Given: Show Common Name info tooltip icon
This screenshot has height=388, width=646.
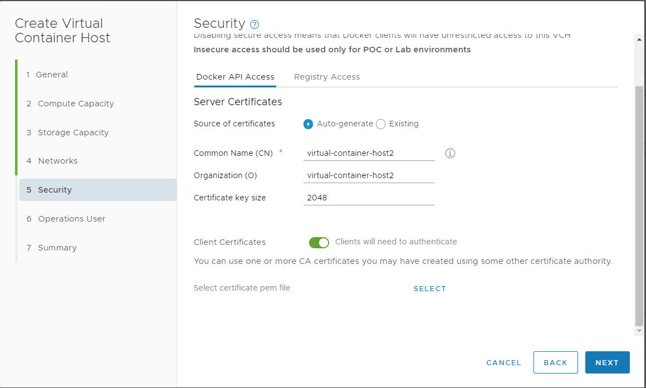Looking at the screenshot, I should 450,153.
